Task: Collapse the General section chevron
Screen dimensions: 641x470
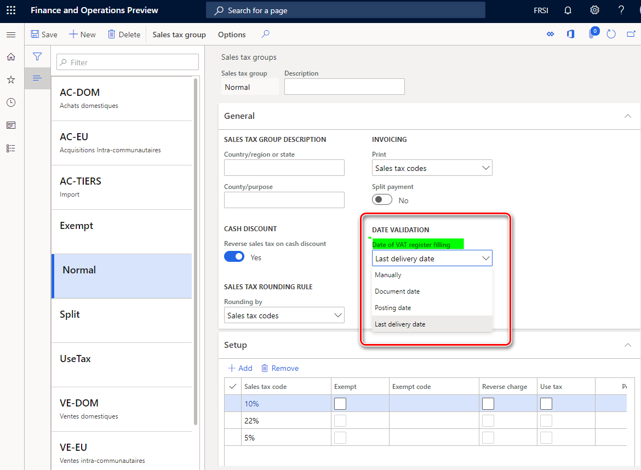Action: tap(627, 116)
